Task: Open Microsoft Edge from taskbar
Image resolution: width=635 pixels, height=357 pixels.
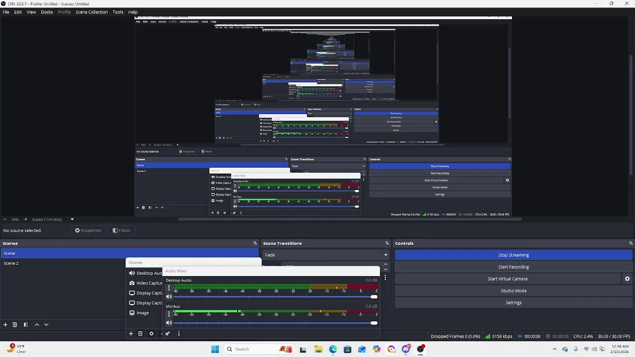Action: (x=333, y=349)
